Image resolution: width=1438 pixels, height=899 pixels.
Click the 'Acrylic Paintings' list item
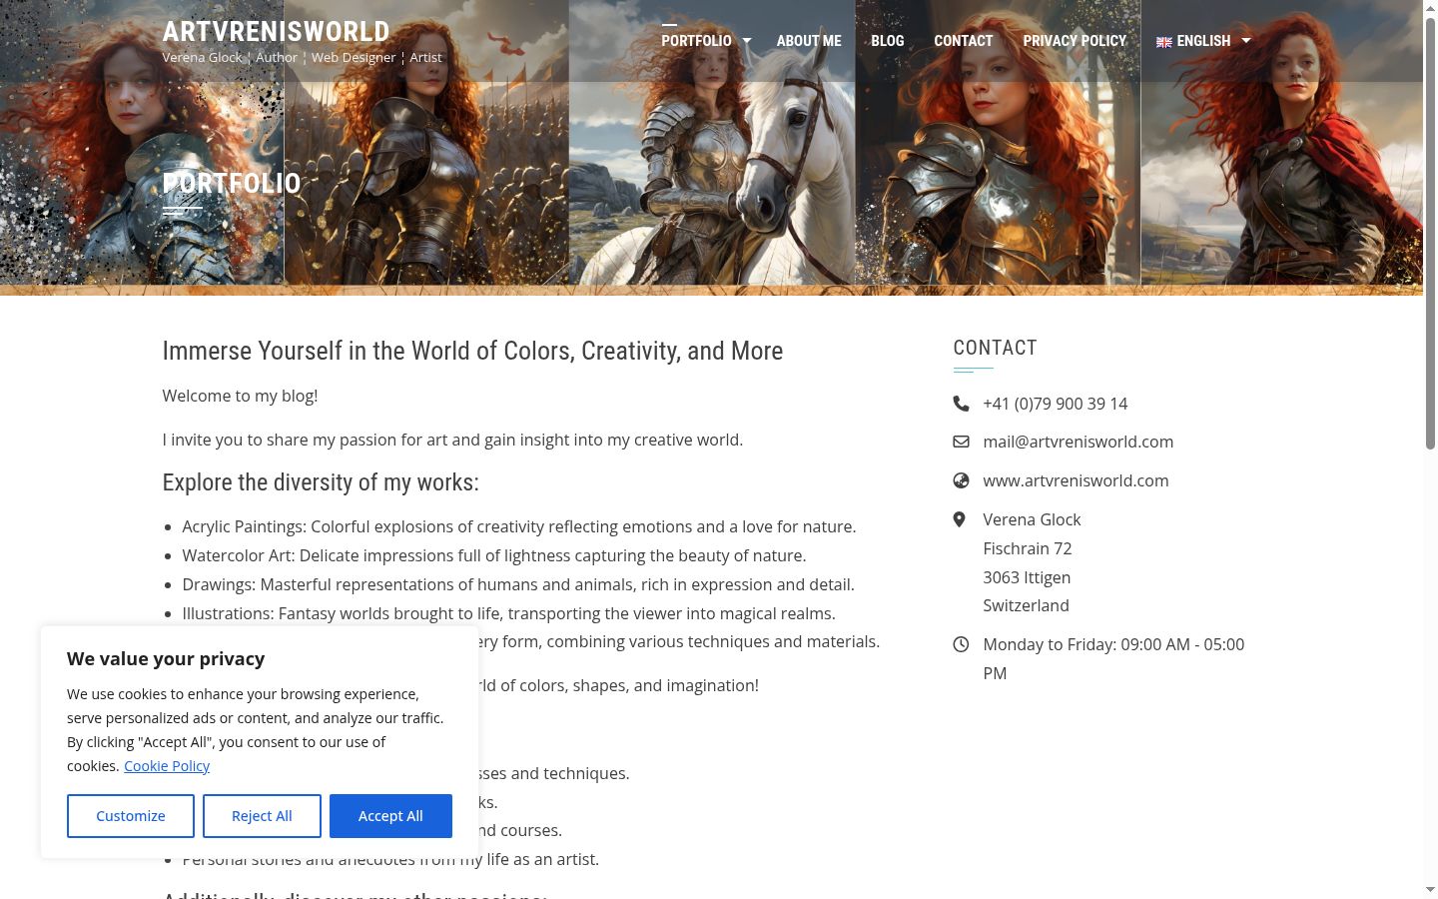click(x=519, y=526)
